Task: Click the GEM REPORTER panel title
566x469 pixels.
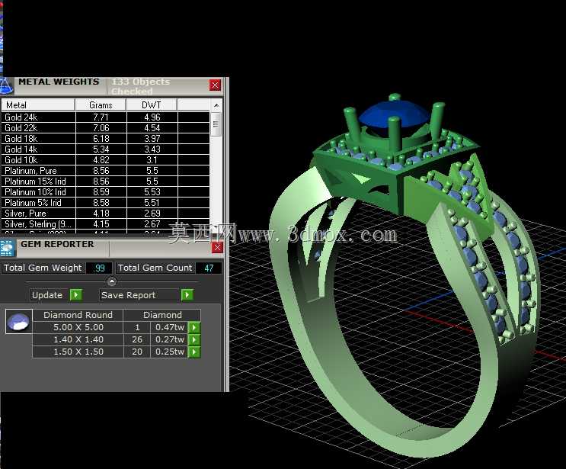Action: [x=57, y=244]
